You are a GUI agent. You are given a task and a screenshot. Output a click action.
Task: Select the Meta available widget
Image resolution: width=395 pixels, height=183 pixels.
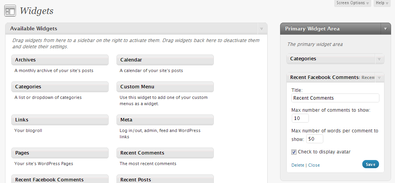[165, 120]
